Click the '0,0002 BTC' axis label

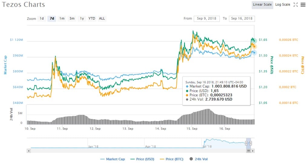click(288, 87)
